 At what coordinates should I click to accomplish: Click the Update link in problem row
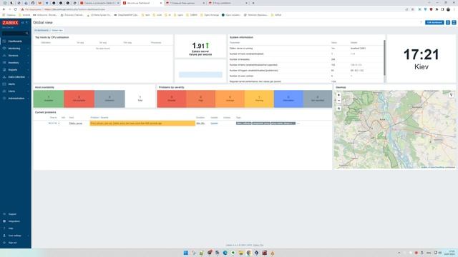coord(214,124)
